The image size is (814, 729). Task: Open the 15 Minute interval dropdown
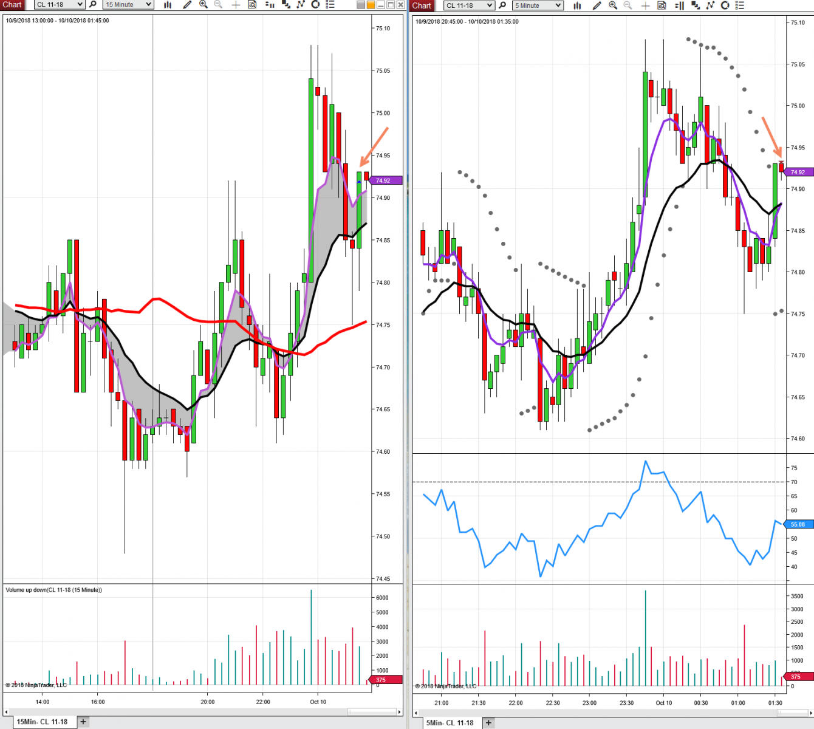coord(128,4)
